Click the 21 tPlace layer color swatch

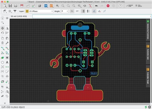click(x=27, y=11)
